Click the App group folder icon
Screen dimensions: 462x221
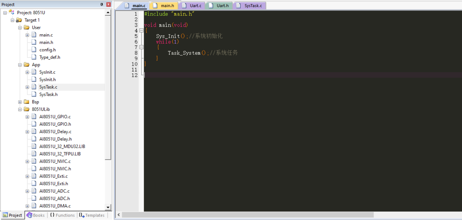click(x=26, y=65)
